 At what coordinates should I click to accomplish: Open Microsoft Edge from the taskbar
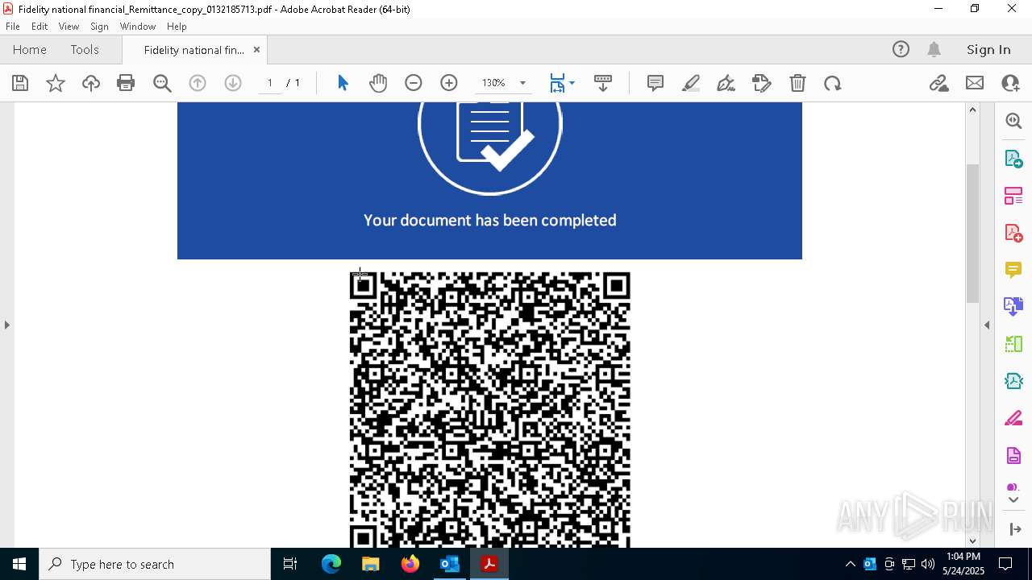point(331,564)
